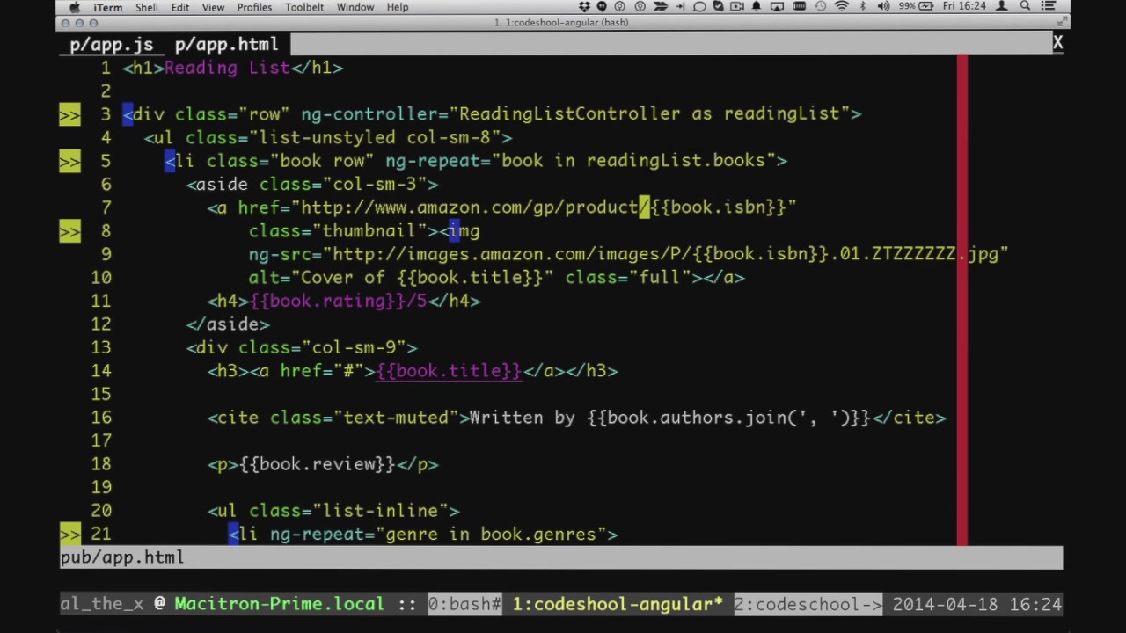Viewport: 1126px width, 633px height.
Task: Click the 99% battery status
Action: click(916, 7)
